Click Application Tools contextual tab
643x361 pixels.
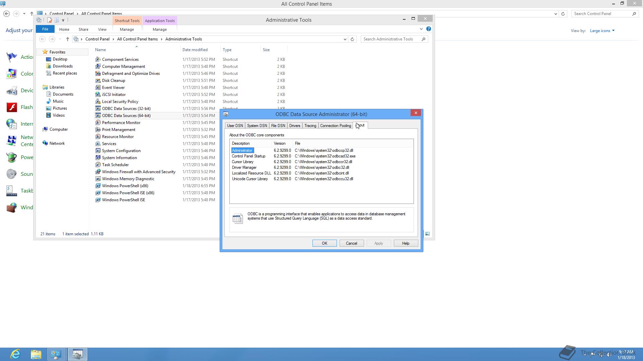click(160, 21)
